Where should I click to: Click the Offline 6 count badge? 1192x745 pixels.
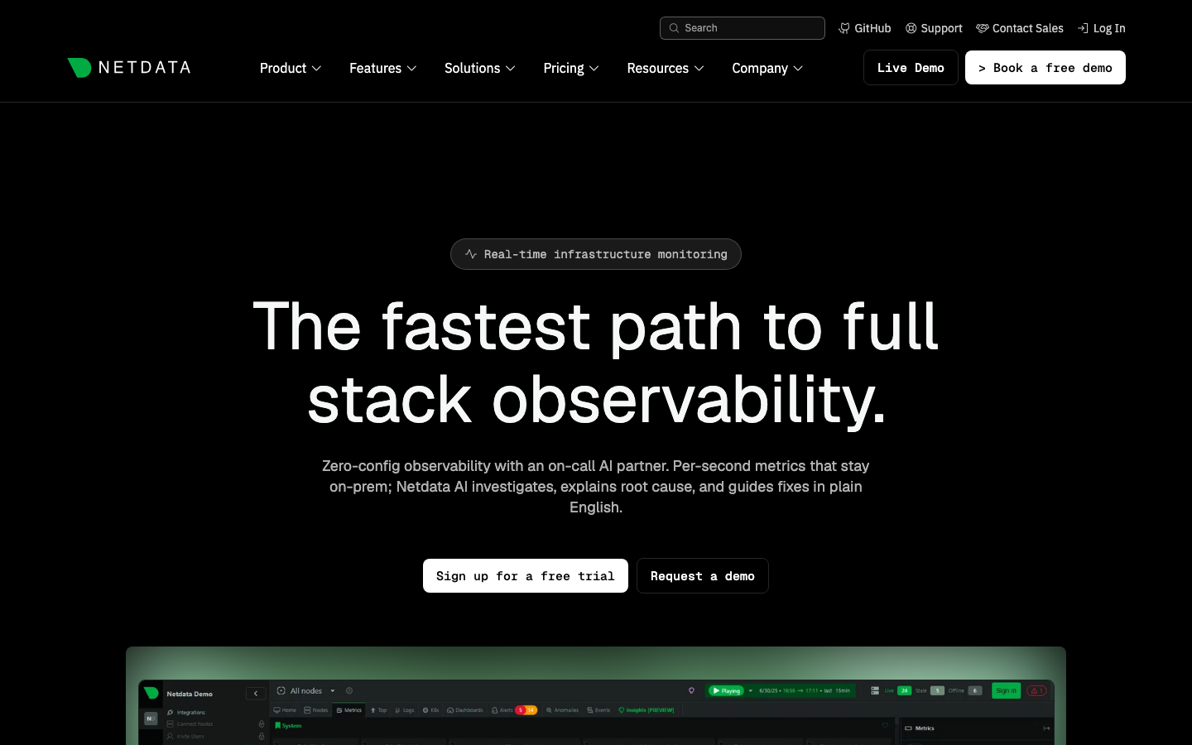(975, 690)
